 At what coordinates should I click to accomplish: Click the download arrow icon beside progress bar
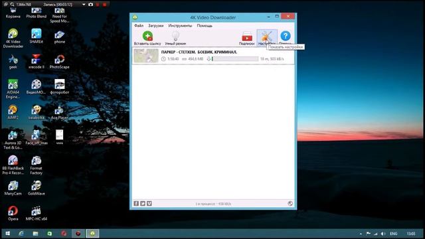(x=209, y=59)
